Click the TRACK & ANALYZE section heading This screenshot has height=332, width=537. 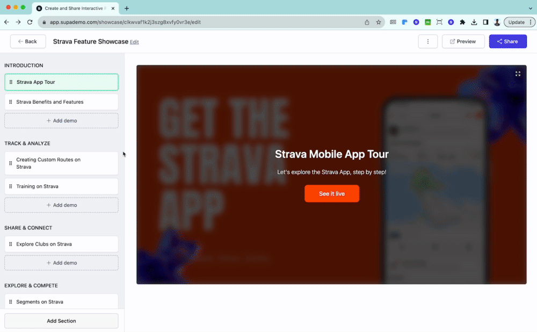point(27,143)
